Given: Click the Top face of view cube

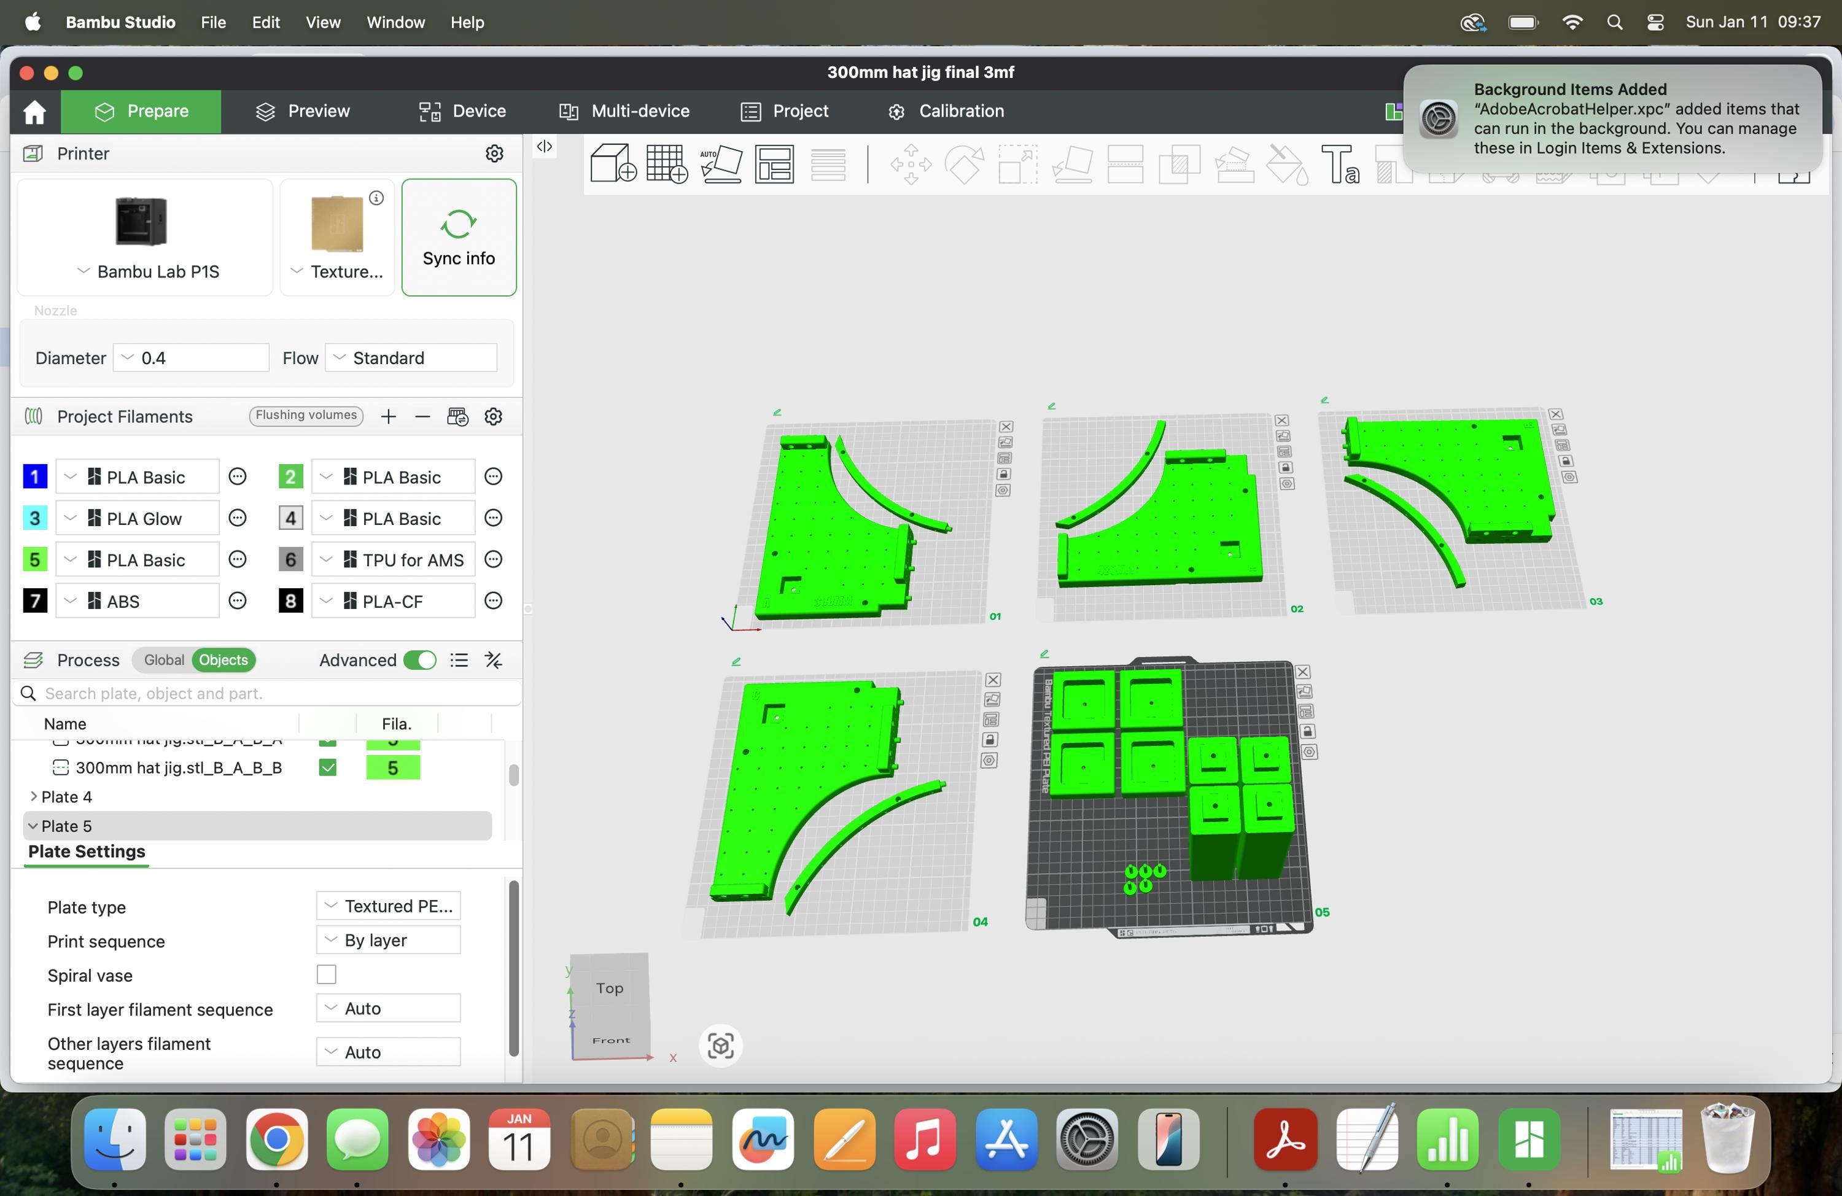Looking at the screenshot, I should pos(610,988).
